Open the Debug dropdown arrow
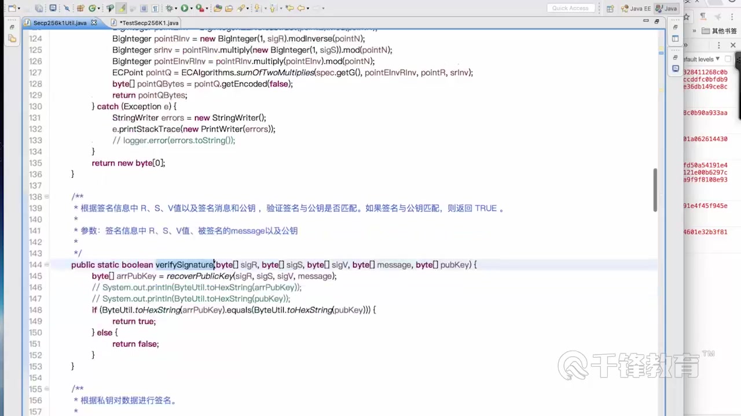This screenshot has width=741, height=416. pos(176,9)
